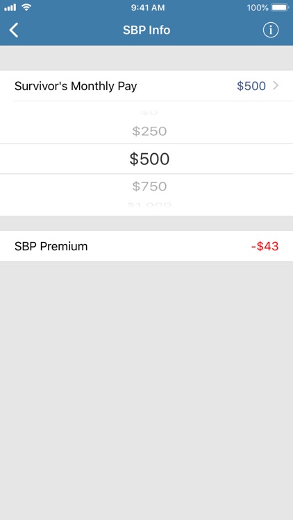Open the info circle icon
This screenshot has height=520, width=293.
click(x=271, y=31)
